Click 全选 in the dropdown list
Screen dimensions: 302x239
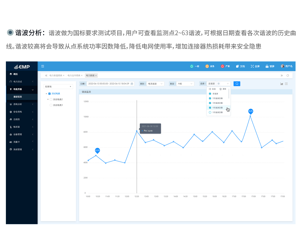click(212, 89)
